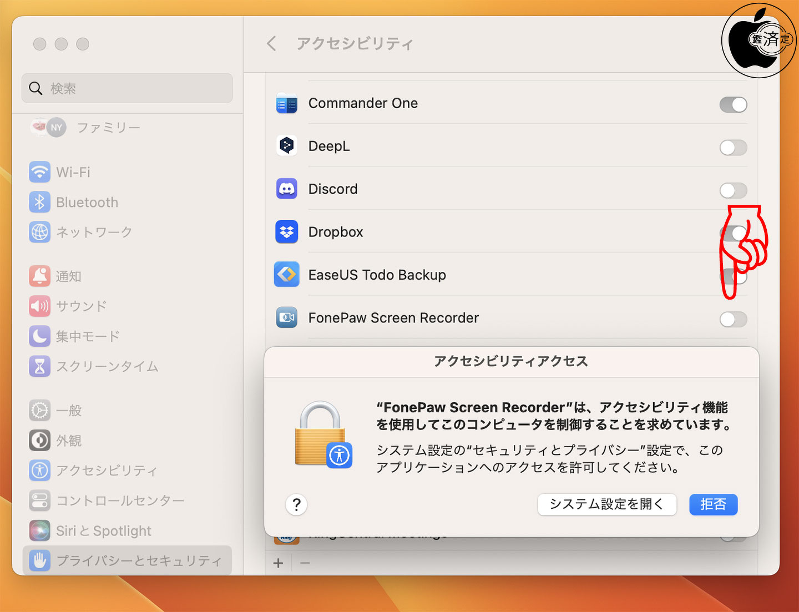Click the システム設定を開く button

607,504
